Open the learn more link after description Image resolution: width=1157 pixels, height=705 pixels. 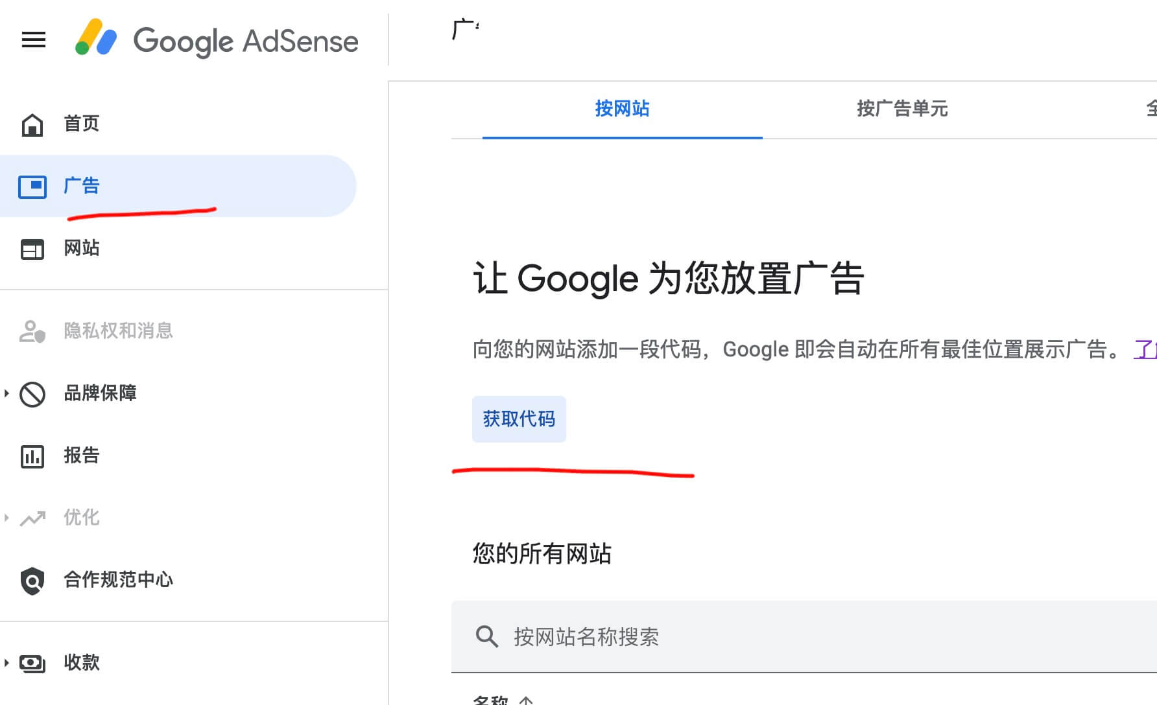click(x=1145, y=350)
